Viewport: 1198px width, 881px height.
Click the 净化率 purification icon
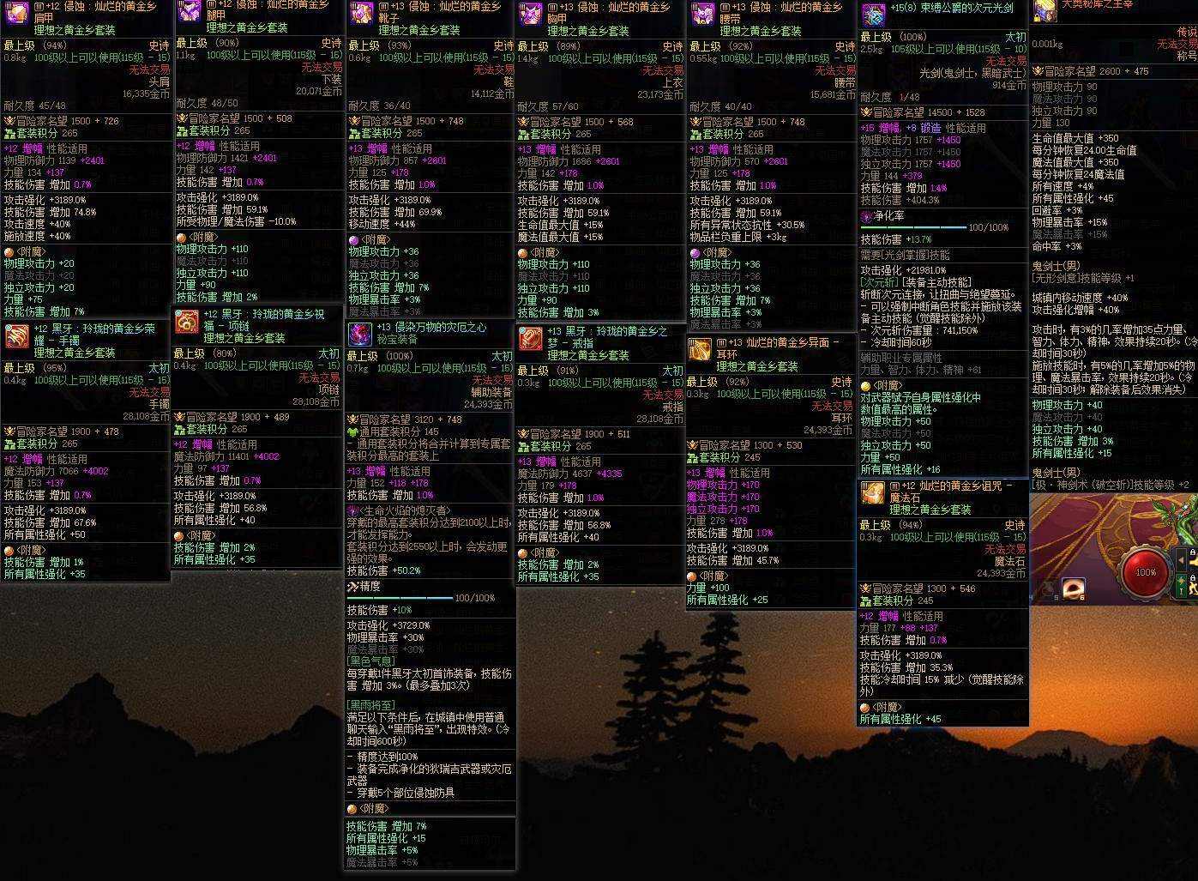click(866, 217)
